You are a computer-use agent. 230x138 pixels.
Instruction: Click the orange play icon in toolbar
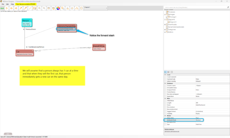pyautogui.click(x=7, y=8)
